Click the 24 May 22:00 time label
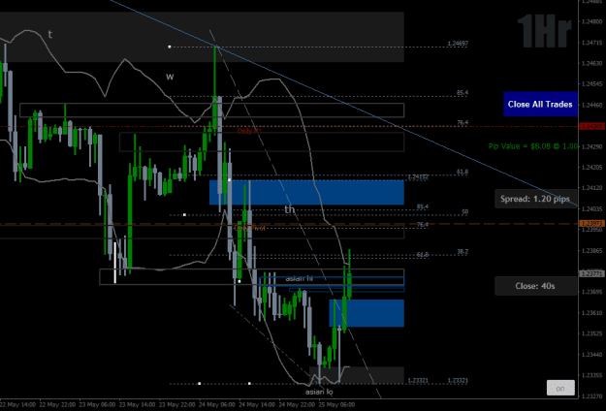Screen dimensions: 606x411 297,405
